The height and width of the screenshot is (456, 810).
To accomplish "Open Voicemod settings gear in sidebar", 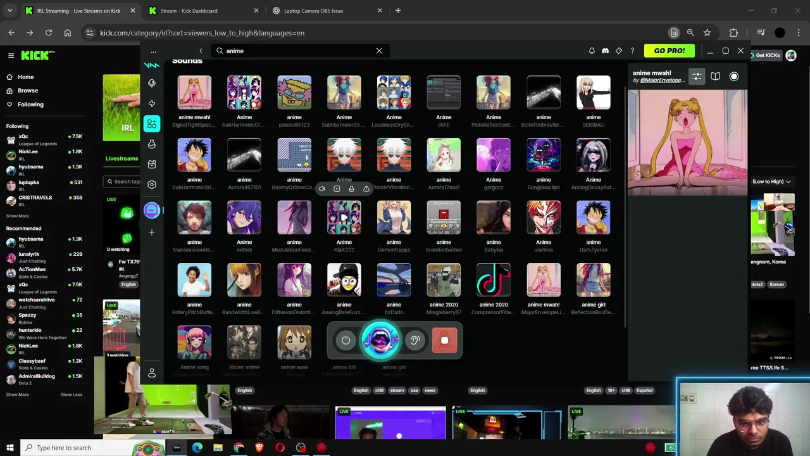I will pyautogui.click(x=152, y=184).
